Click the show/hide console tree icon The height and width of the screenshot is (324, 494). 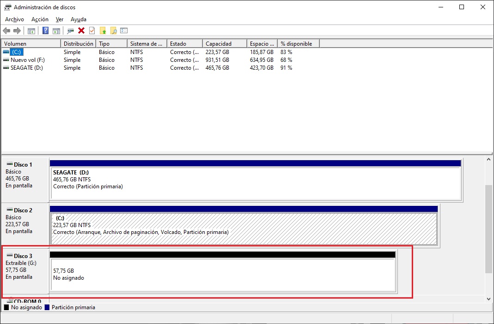click(31, 31)
